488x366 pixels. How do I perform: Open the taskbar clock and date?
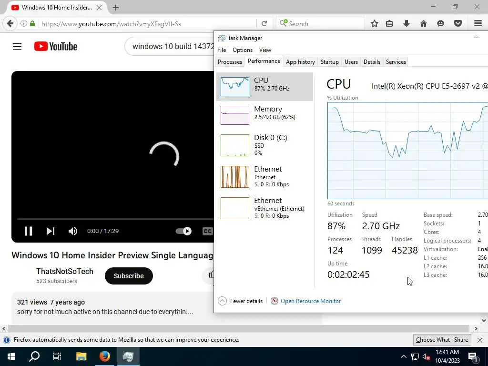447,356
